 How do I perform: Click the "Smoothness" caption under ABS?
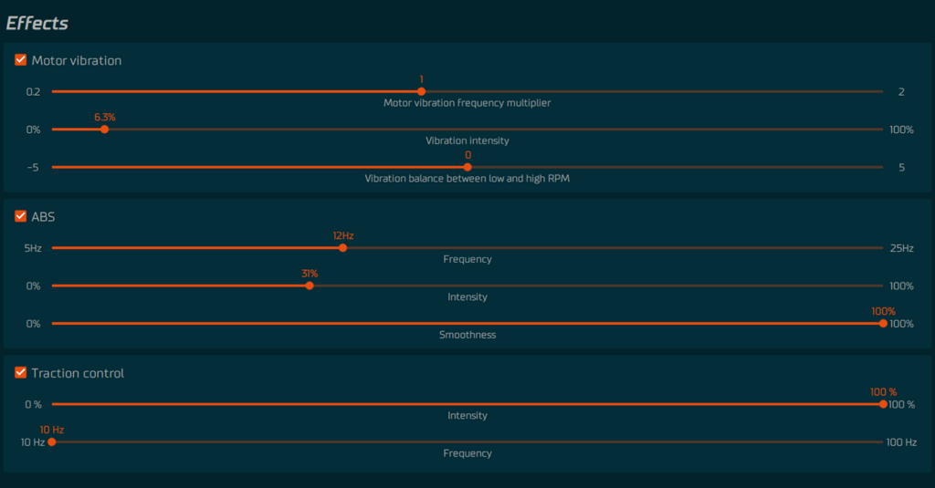pyautogui.click(x=467, y=335)
